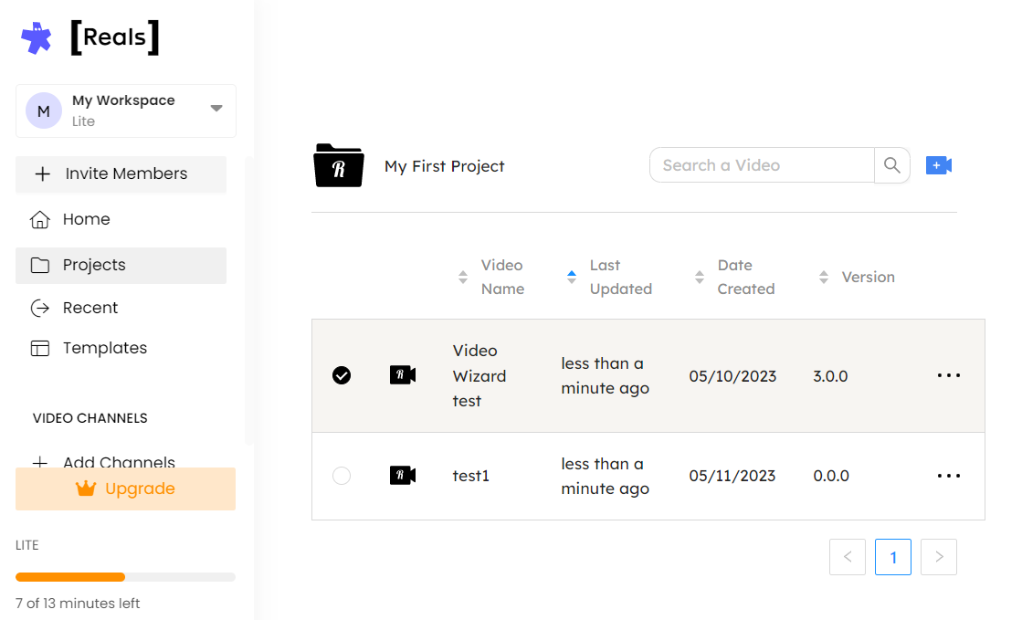Open three-dot menu for test1 video
This screenshot has width=1022, height=620.
pos(949,476)
